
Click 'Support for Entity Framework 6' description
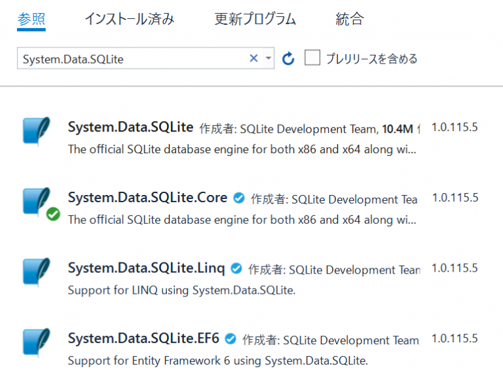coord(218,361)
